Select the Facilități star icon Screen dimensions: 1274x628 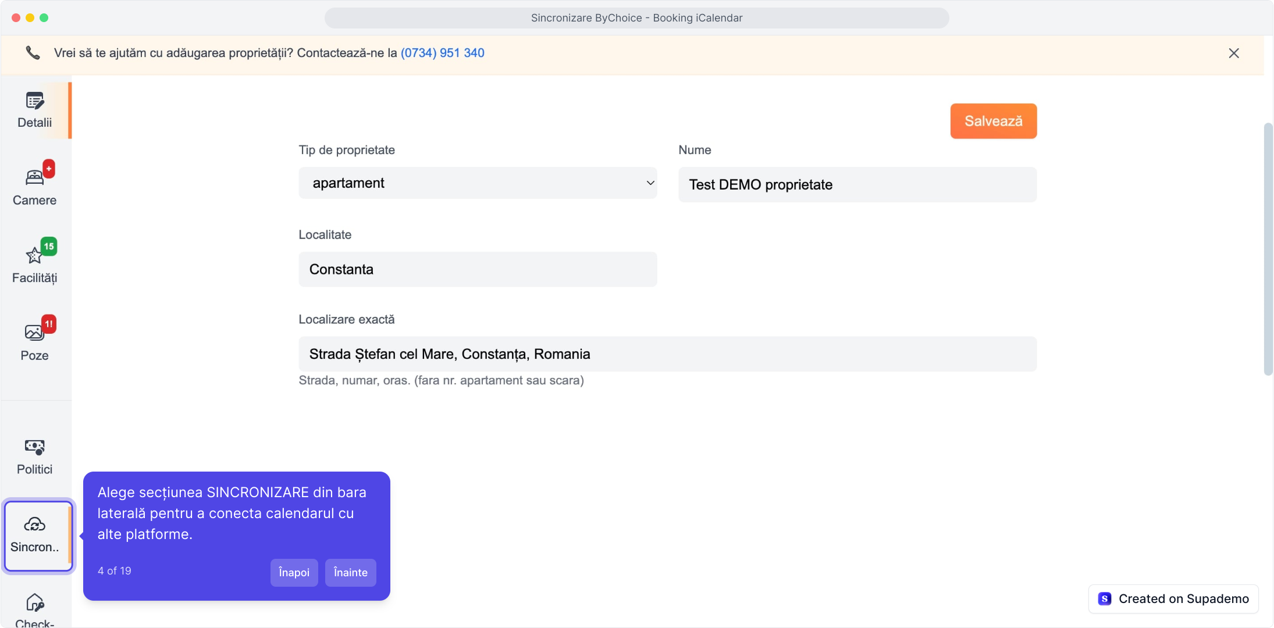(x=34, y=255)
